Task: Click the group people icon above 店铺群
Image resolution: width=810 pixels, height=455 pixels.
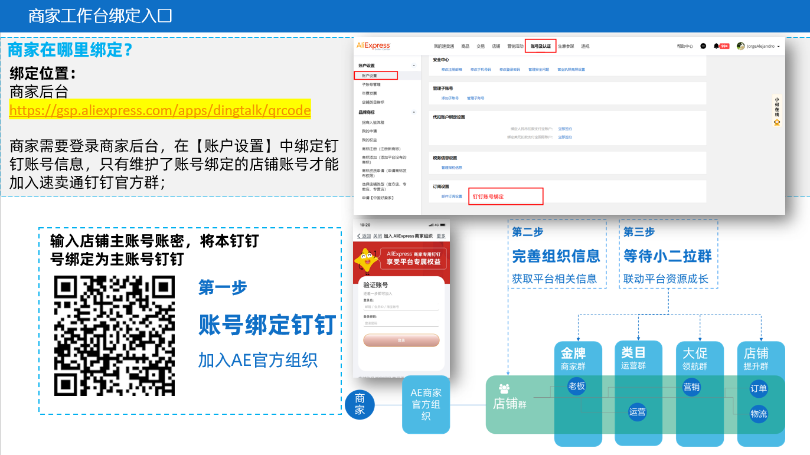Action: (504, 388)
